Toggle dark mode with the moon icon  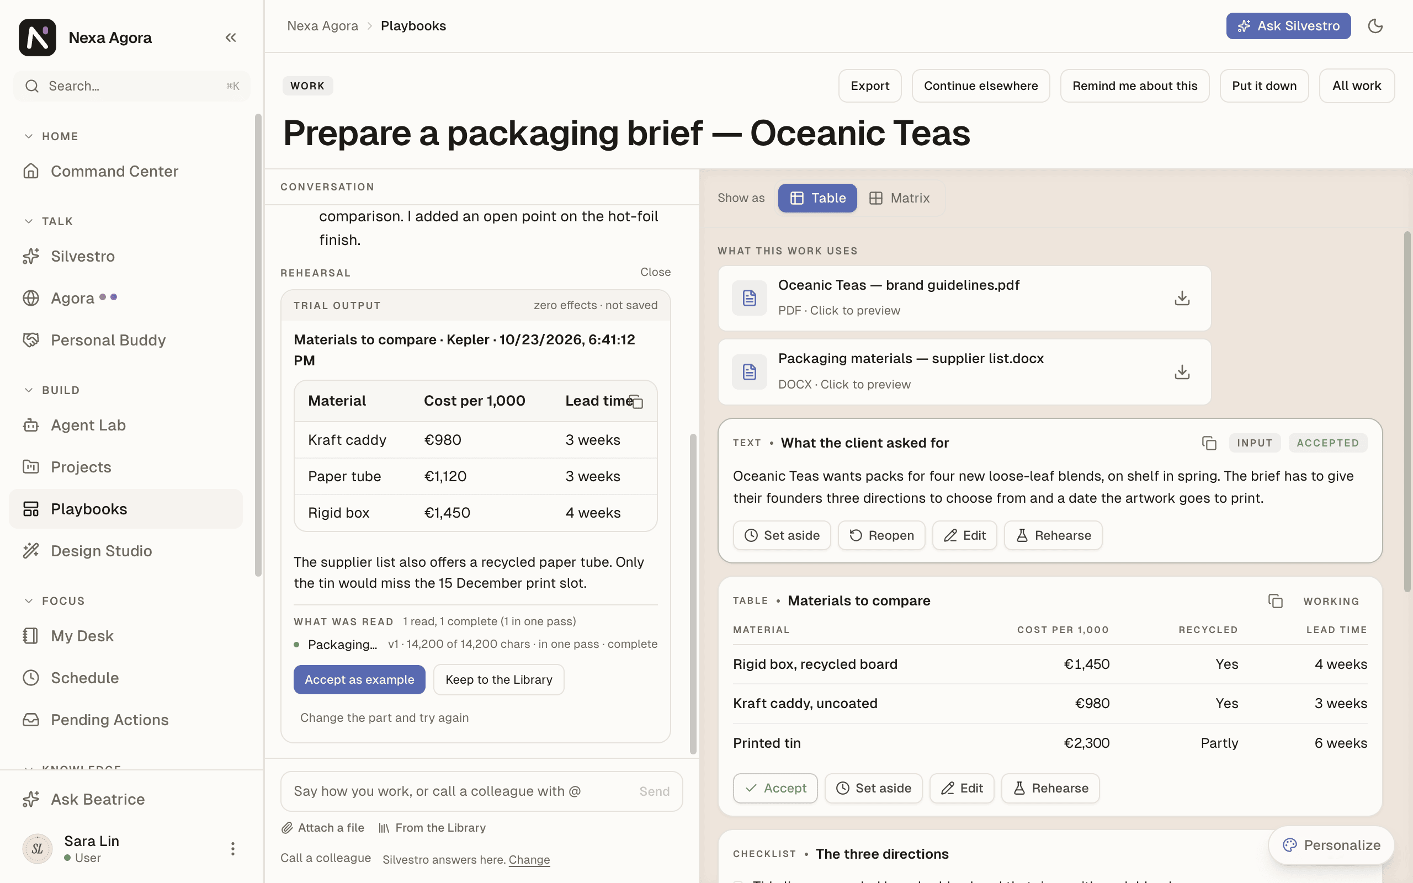[1375, 26]
